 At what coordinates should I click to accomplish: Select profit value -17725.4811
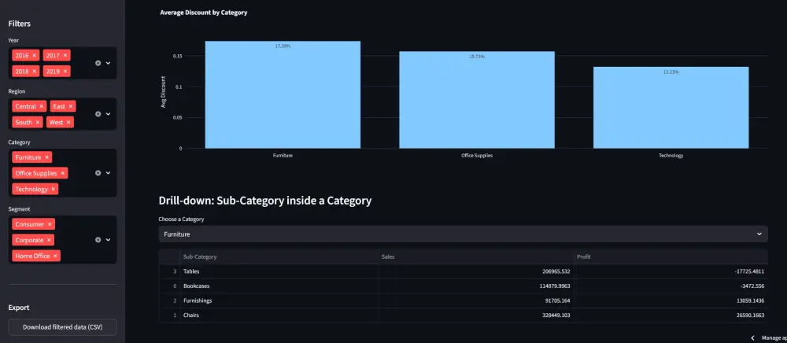pos(671,271)
